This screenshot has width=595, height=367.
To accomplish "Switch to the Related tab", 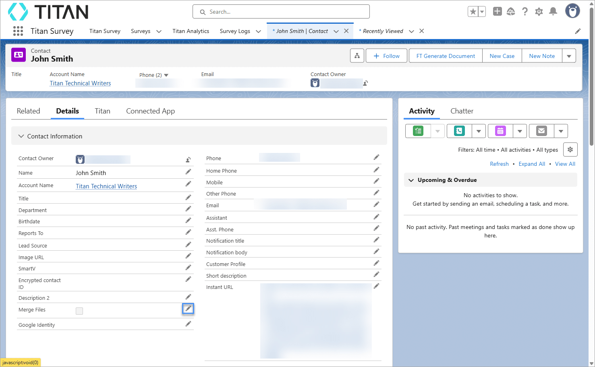I will click(x=28, y=111).
